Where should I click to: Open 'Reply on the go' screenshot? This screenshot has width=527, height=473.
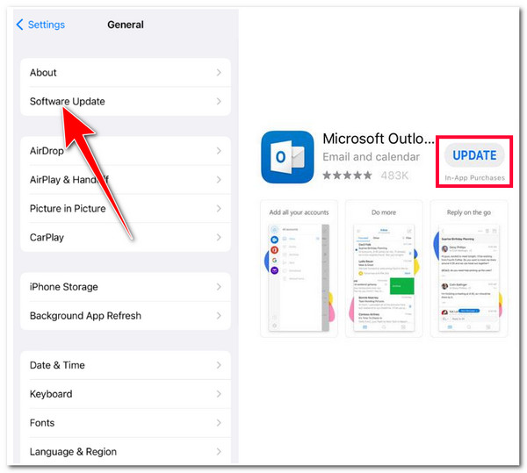(x=469, y=269)
